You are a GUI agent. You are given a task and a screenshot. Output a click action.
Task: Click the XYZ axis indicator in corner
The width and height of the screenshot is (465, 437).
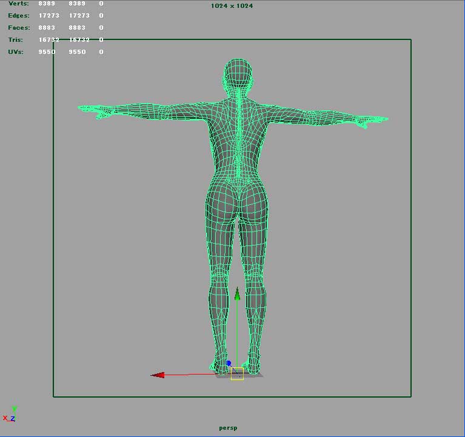pyautogui.click(x=10, y=415)
